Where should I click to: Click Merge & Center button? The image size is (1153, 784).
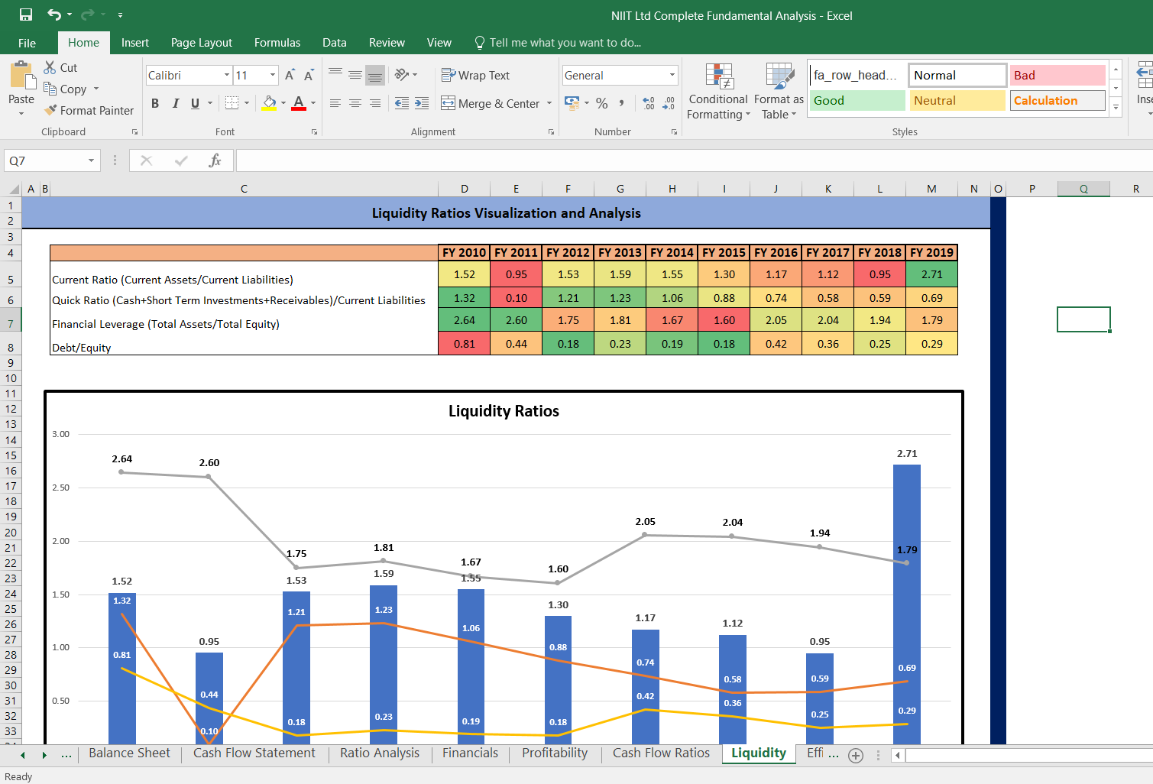click(491, 103)
